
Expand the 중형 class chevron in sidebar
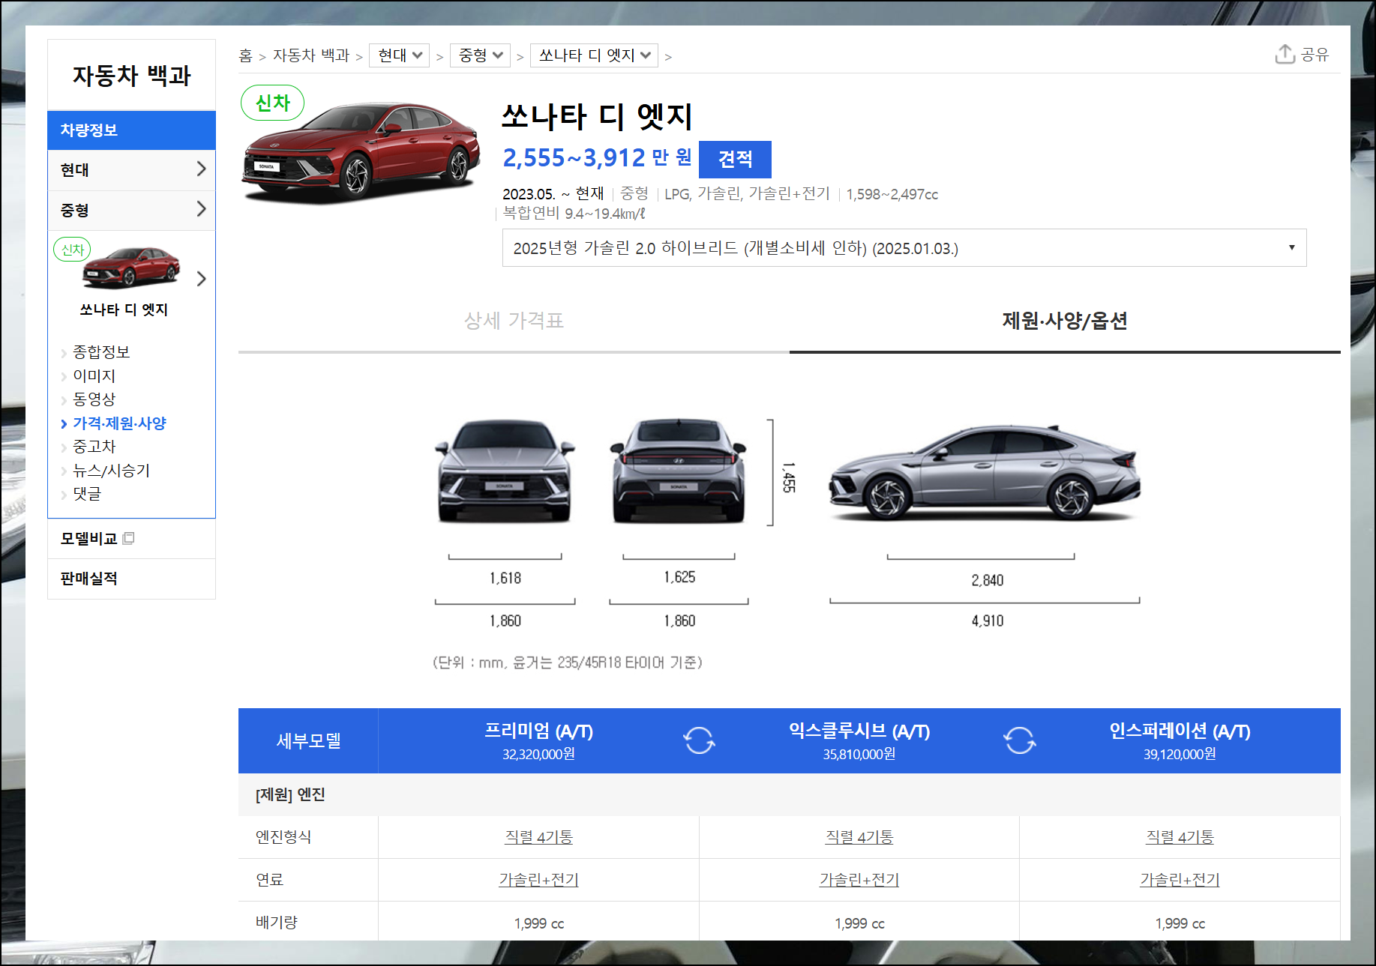[201, 209]
